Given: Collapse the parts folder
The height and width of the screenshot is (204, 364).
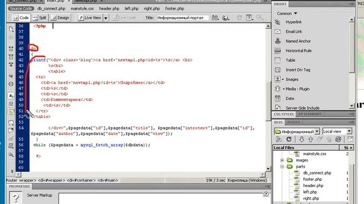Looking at the screenshot, I should pos(282,167).
